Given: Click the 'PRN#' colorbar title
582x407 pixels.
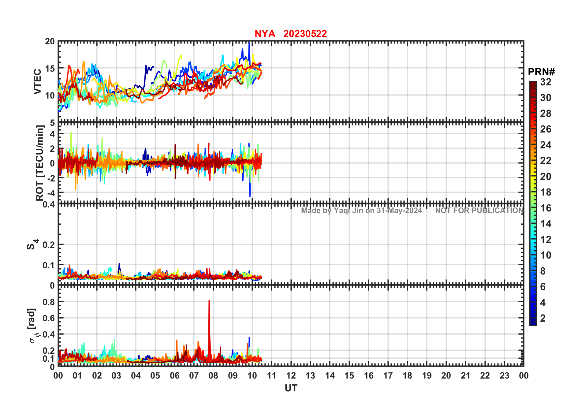Looking at the screenshot, I should click(x=541, y=72).
